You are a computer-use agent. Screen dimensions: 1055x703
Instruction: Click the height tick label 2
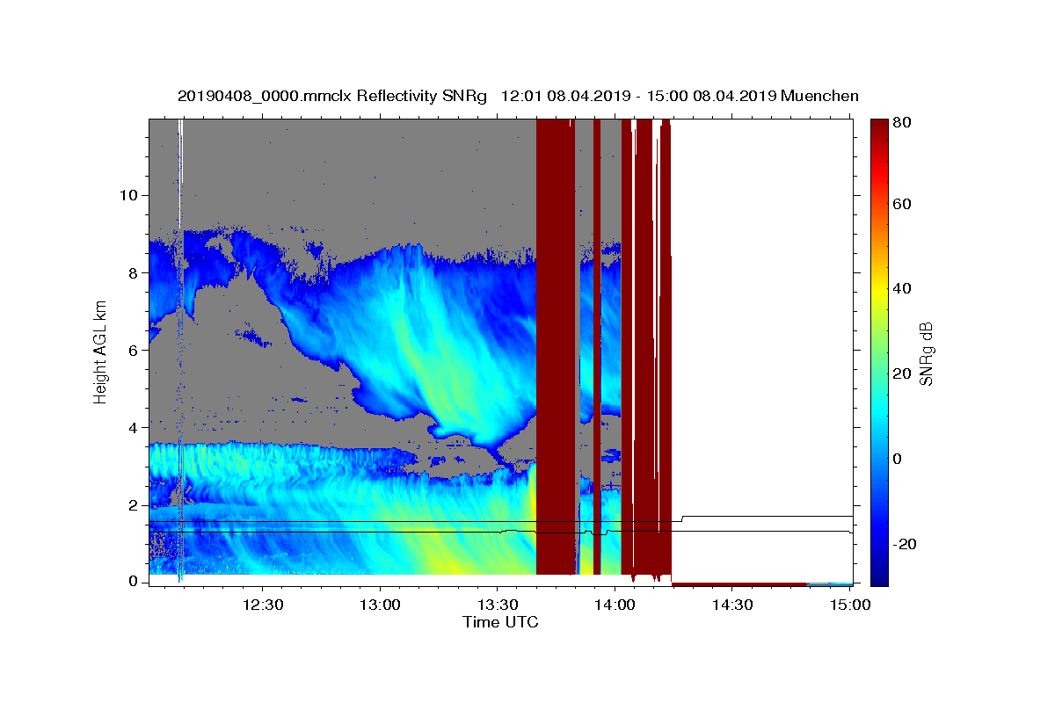click(x=133, y=505)
